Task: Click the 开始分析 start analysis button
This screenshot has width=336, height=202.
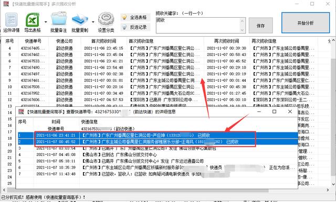Action: pyautogui.click(x=306, y=23)
